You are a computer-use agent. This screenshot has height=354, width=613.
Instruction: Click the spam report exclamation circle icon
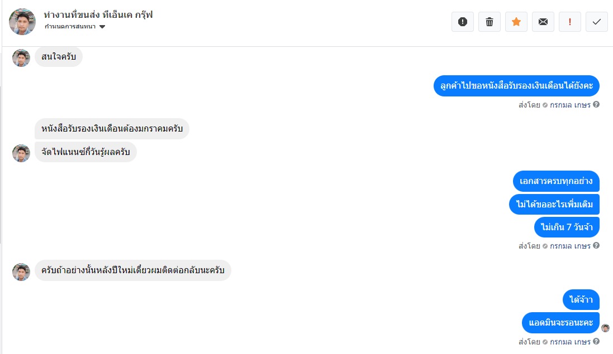pos(463,22)
